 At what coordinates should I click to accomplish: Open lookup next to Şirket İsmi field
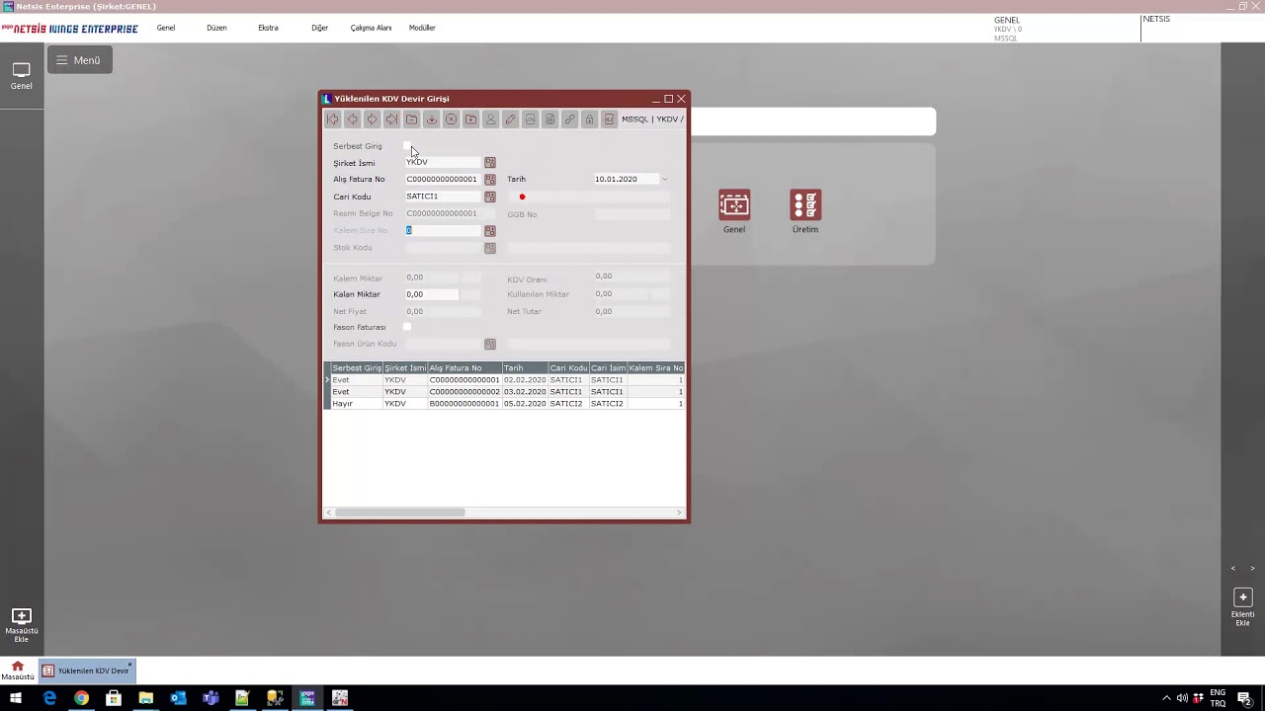tap(490, 163)
